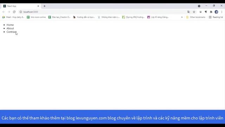The image size is (225, 127).
Task: Open a new tab with plus button
Action: (45, 6)
